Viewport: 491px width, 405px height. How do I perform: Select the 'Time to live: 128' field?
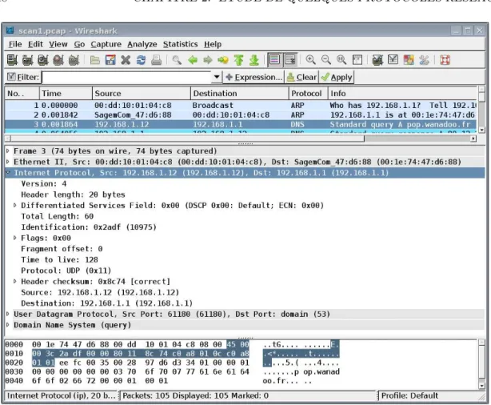[x=59, y=260]
